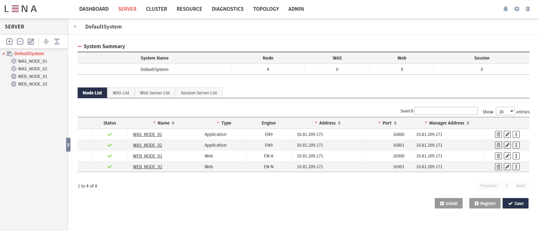The image size is (539, 231).
Task: Click the add node plus icon in sidebar
Action: pos(10,42)
